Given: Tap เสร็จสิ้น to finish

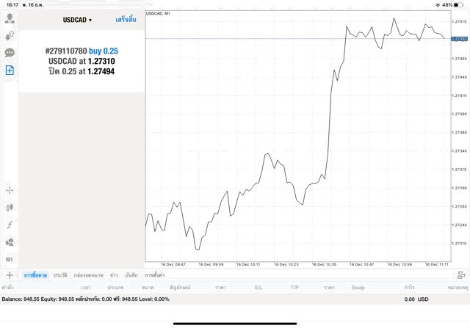Looking at the screenshot, I should (x=126, y=20).
